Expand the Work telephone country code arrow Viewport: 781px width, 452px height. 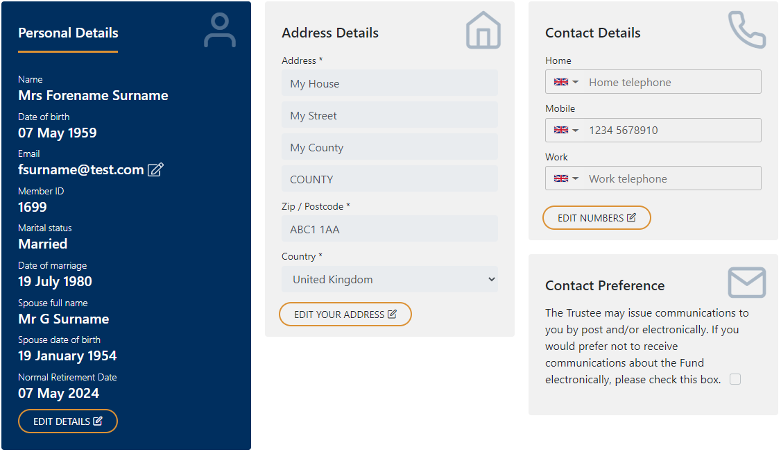[575, 178]
